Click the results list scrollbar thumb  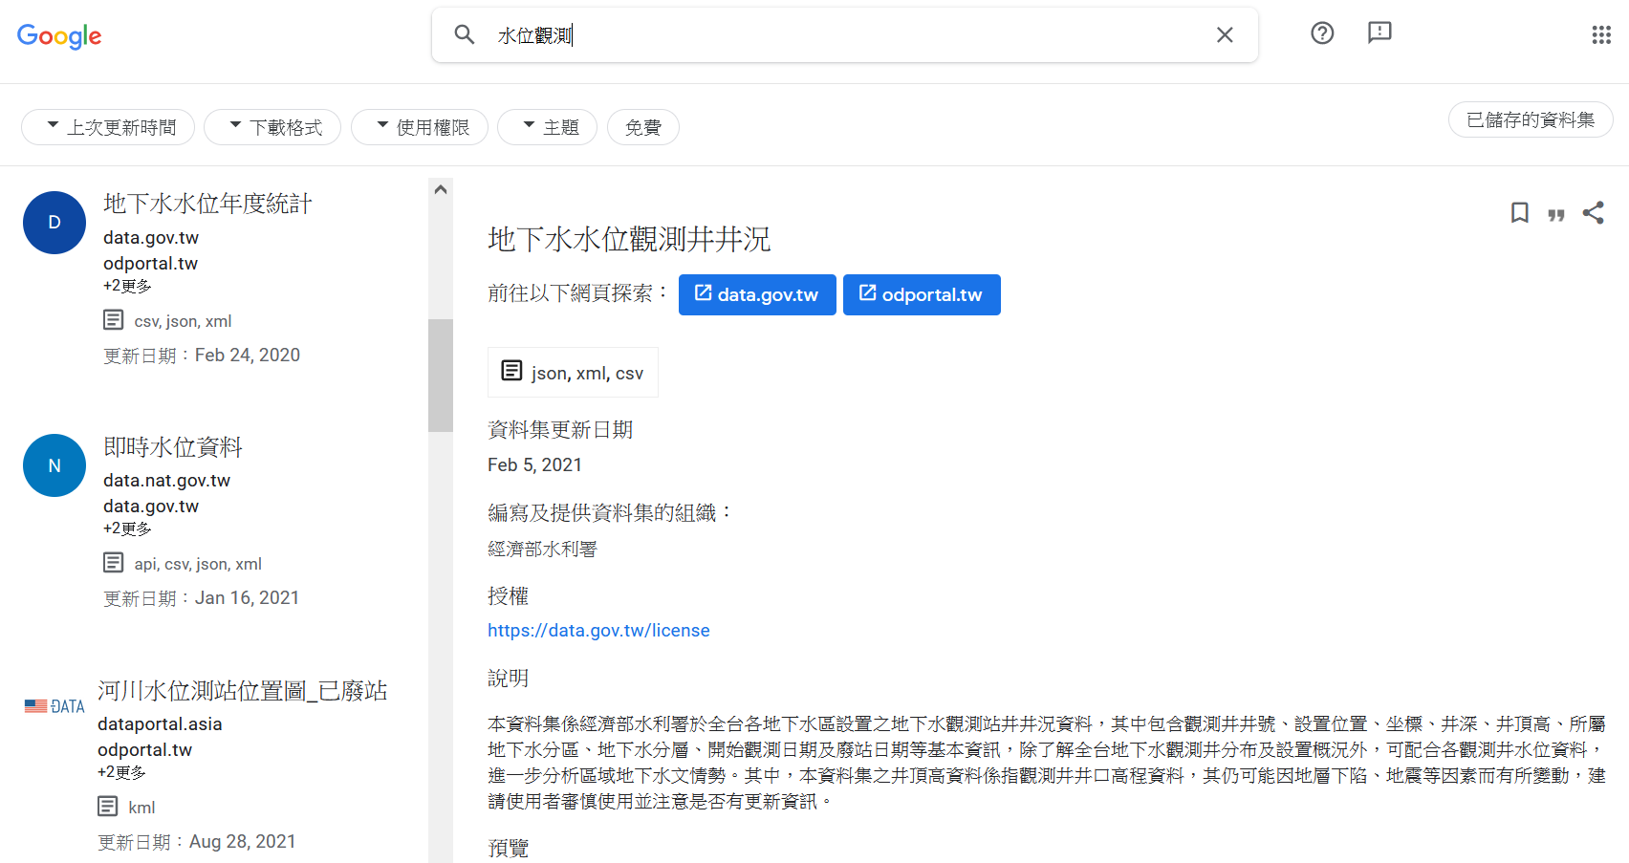click(x=441, y=376)
